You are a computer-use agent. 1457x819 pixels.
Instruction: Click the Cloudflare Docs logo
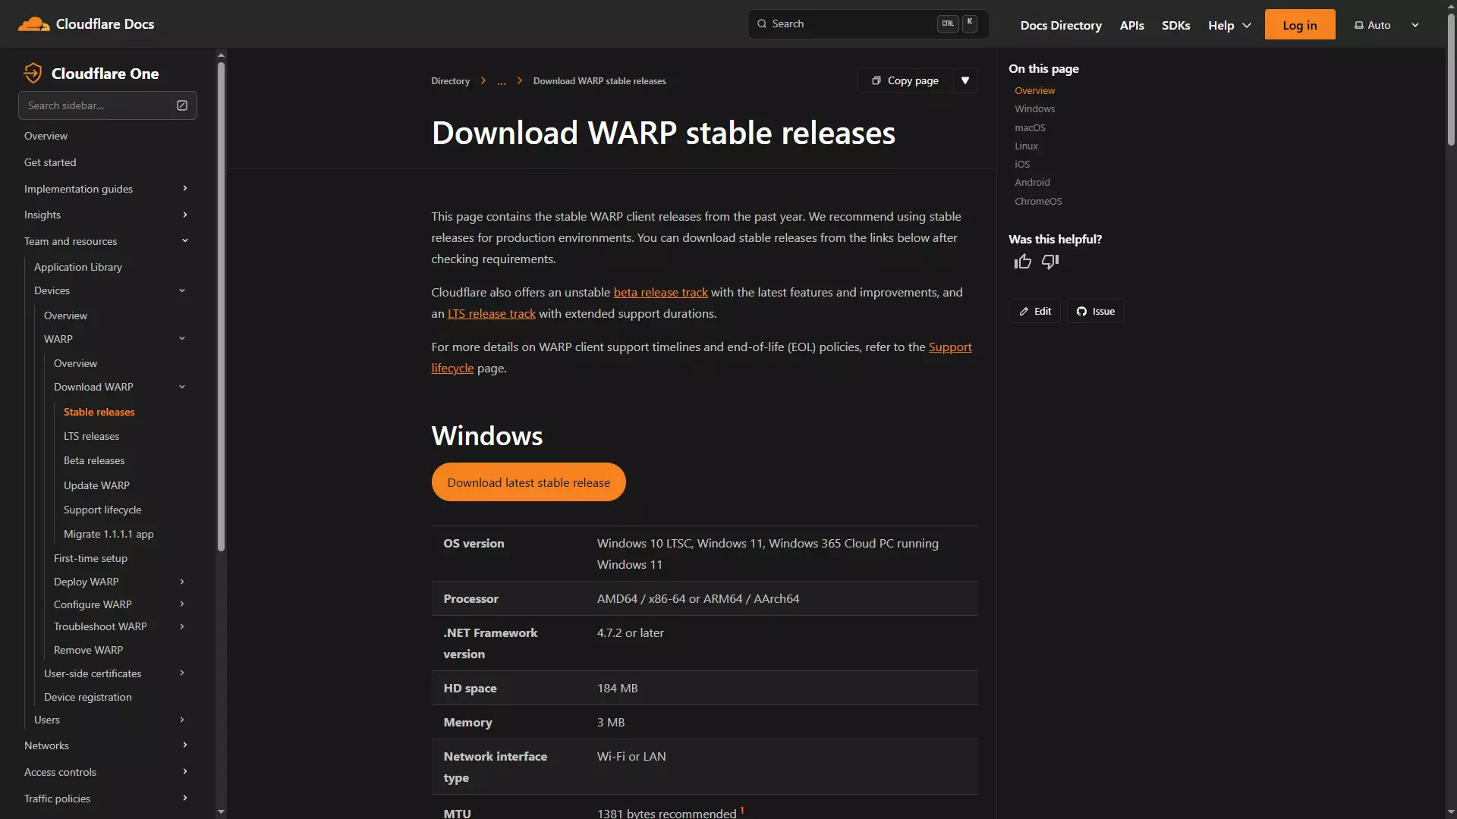86,24
